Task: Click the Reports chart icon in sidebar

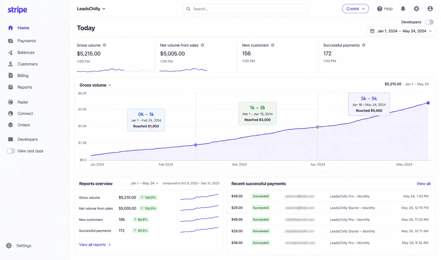Action: tap(11, 87)
